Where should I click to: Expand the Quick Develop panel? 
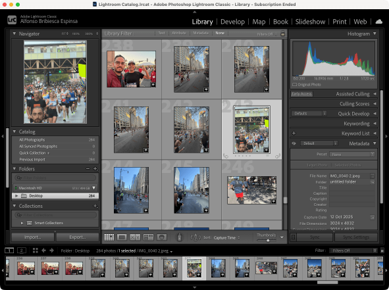[x=375, y=114]
